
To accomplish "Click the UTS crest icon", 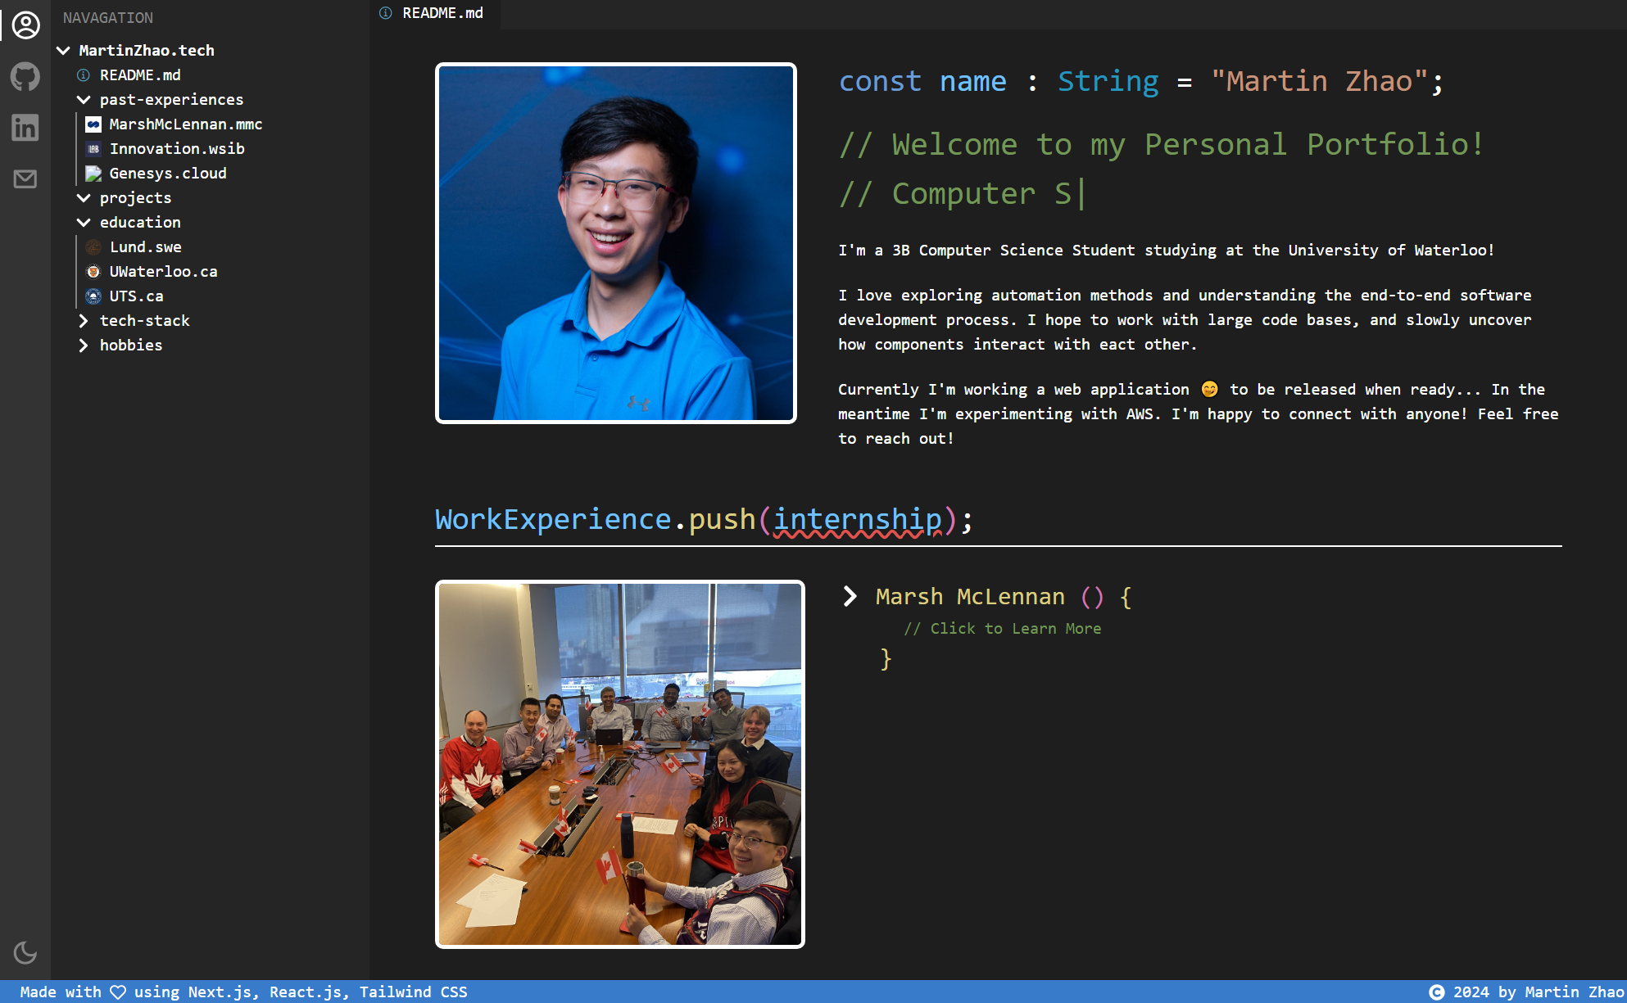I will coord(93,296).
